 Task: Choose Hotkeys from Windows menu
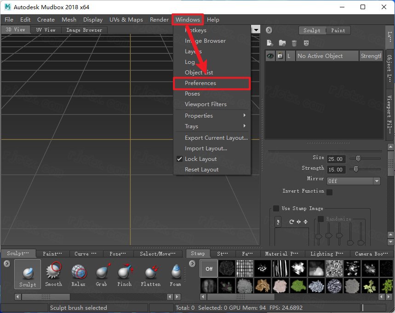point(212,30)
